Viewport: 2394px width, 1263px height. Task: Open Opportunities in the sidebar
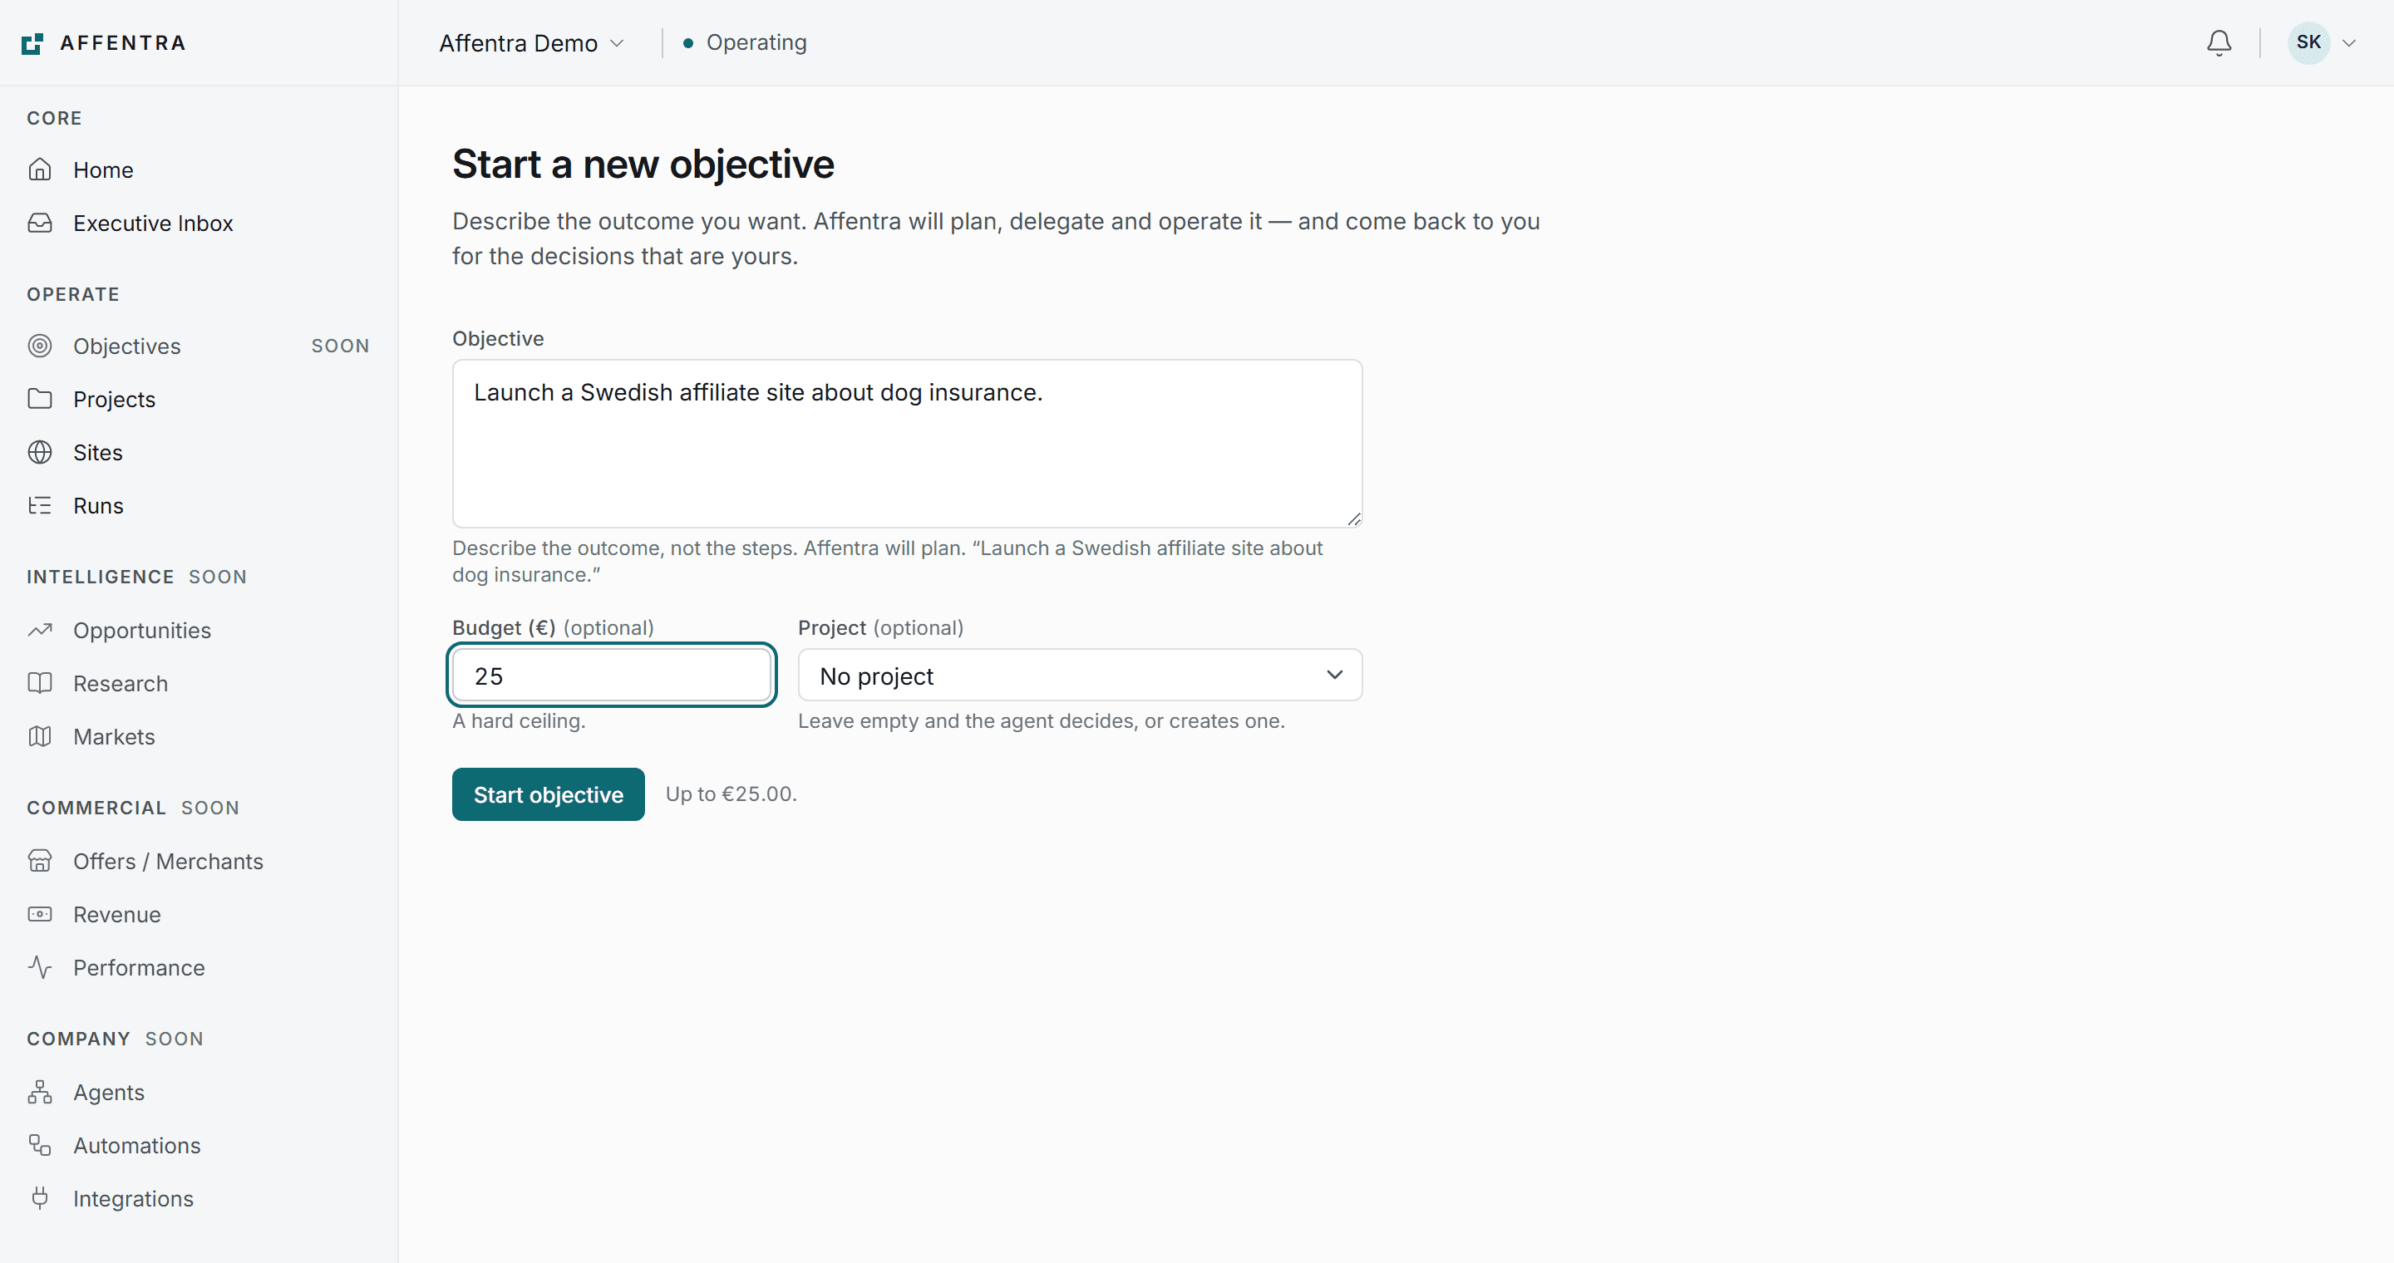(199, 630)
